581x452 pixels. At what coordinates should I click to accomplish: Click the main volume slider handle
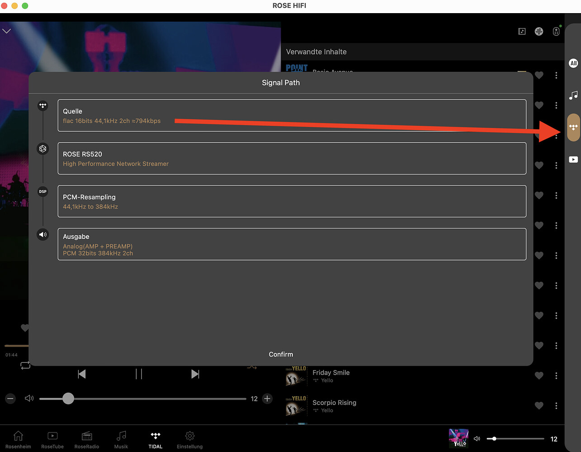tap(68, 398)
